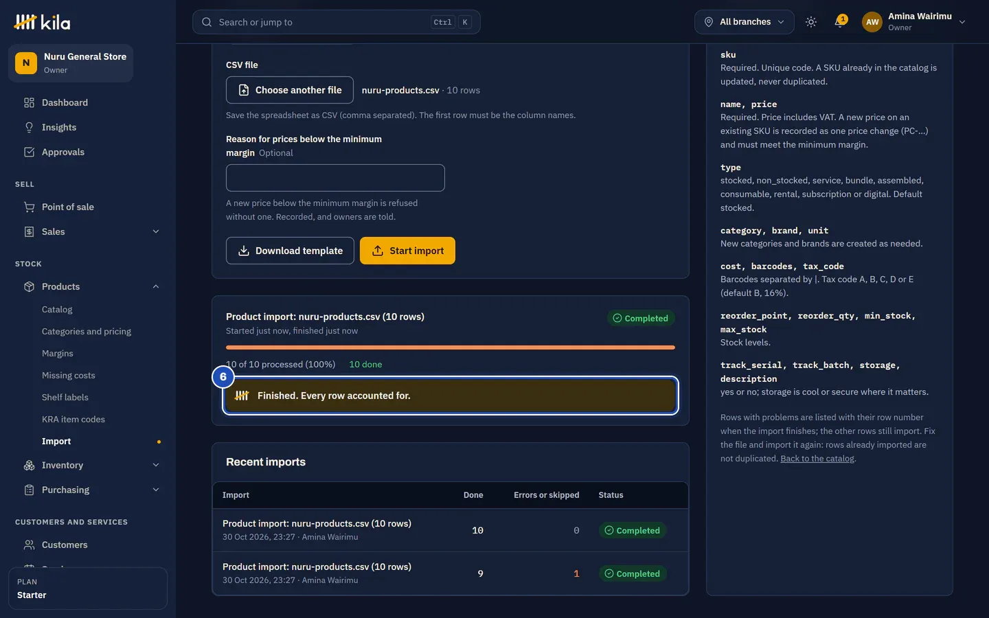Click the search magnifier icon

coord(207,22)
